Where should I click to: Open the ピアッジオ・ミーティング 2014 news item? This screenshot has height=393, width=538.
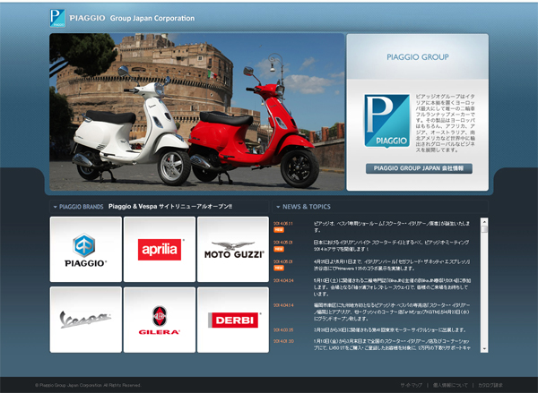coord(392,245)
